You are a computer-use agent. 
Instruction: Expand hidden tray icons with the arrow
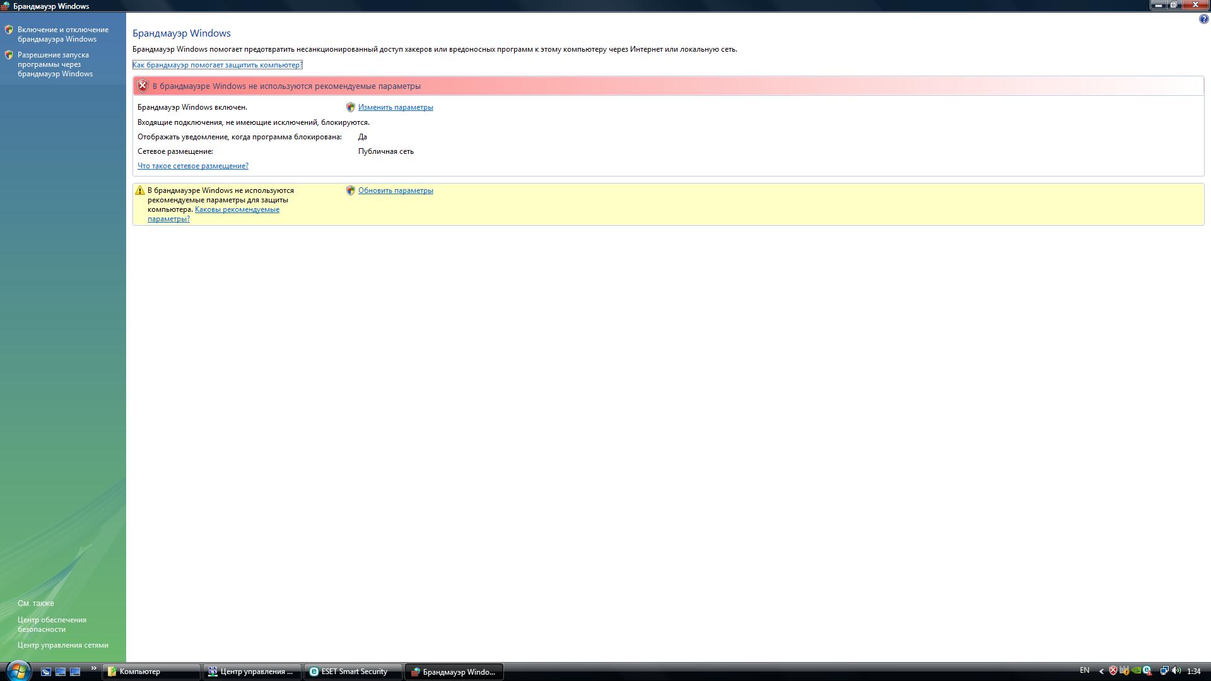[x=1101, y=672]
